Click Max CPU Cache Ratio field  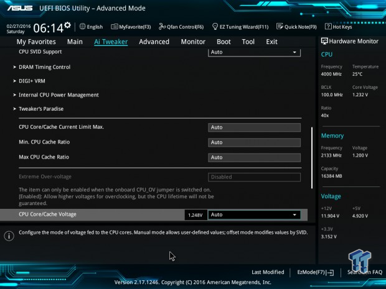(254, 157)
